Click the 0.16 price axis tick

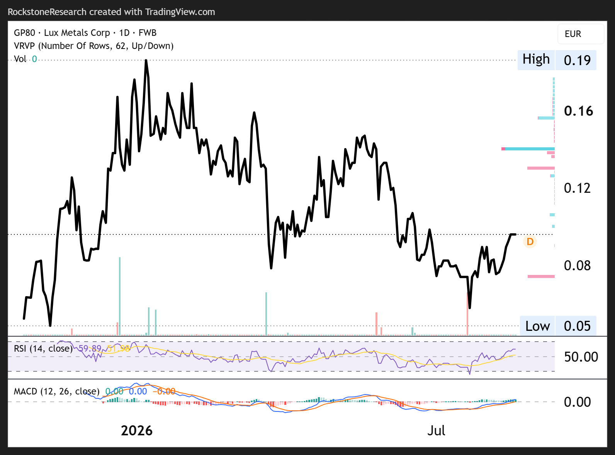click(x=578, y=111)
